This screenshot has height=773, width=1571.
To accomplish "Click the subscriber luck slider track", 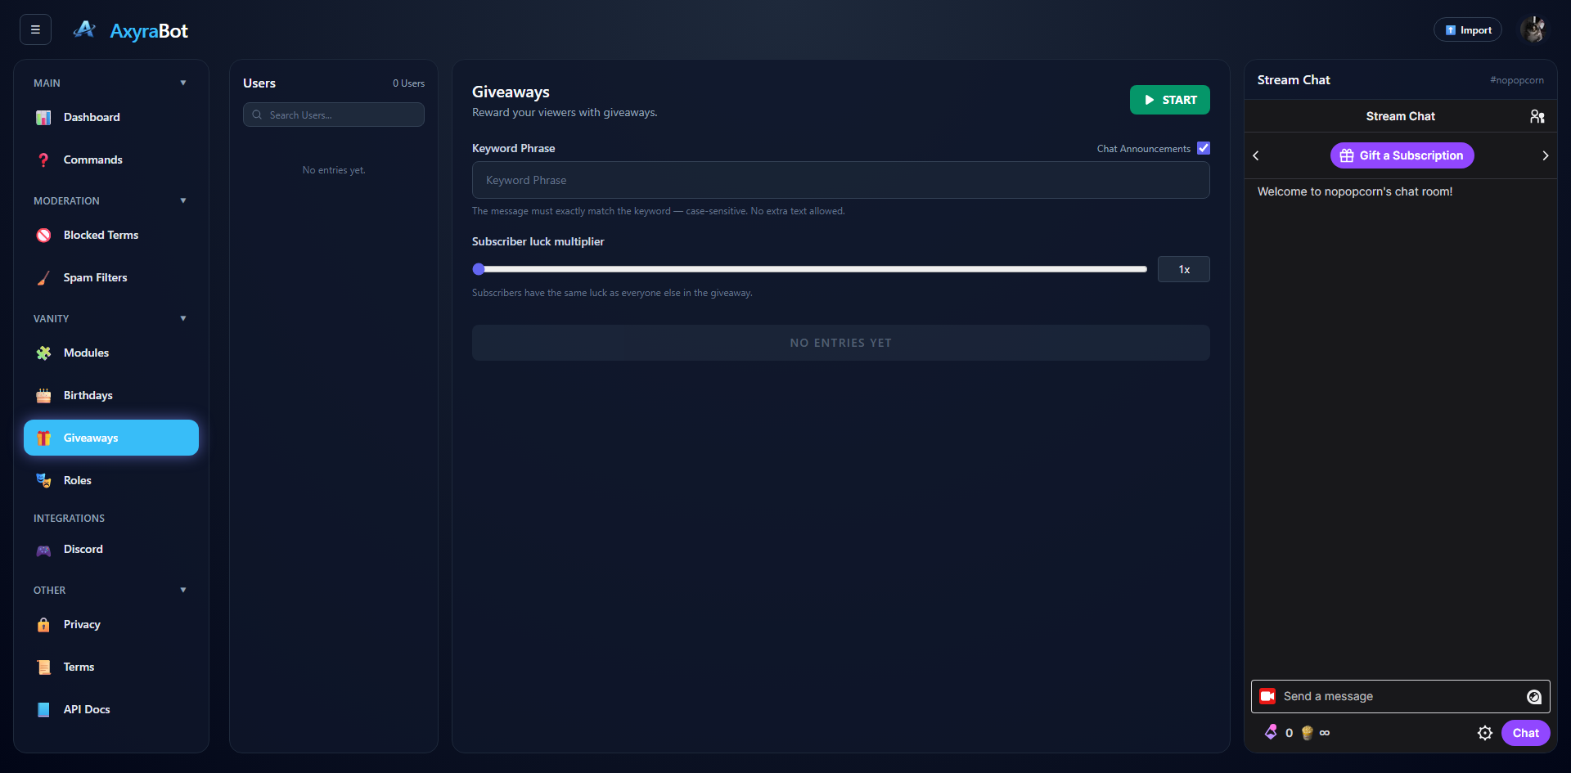I will coord(810,269).
